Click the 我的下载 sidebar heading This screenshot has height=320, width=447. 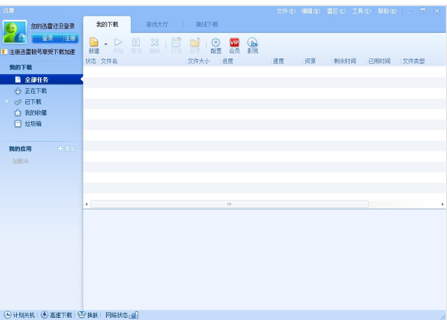[21, 68]
